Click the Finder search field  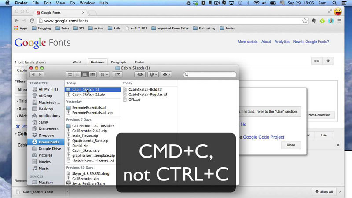tap(209, 75)
